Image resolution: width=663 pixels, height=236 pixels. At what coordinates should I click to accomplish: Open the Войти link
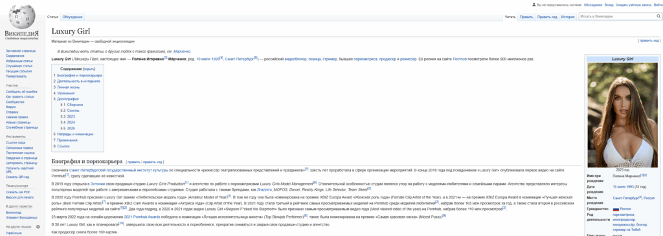[x=658, y=5]
